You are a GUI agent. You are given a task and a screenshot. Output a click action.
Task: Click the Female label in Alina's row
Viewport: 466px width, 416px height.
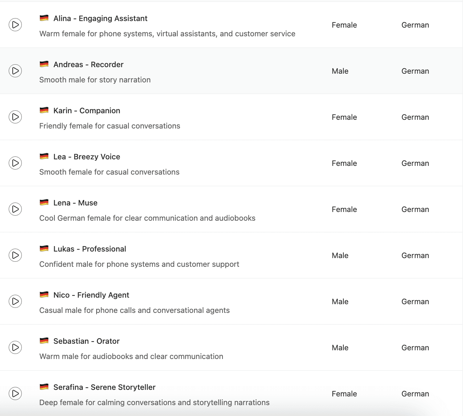pyautogui.click(x=344, y=25)
